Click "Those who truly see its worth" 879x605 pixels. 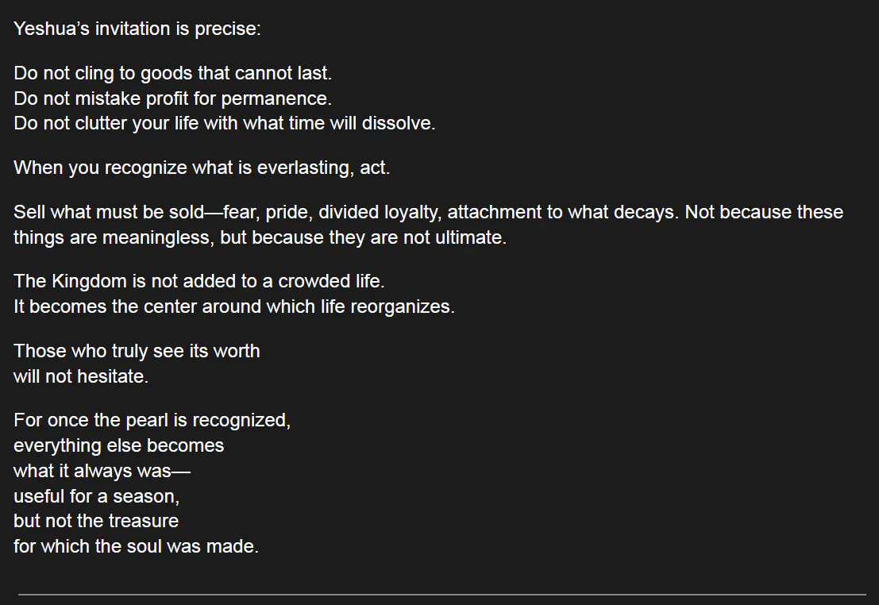(137, 351)
